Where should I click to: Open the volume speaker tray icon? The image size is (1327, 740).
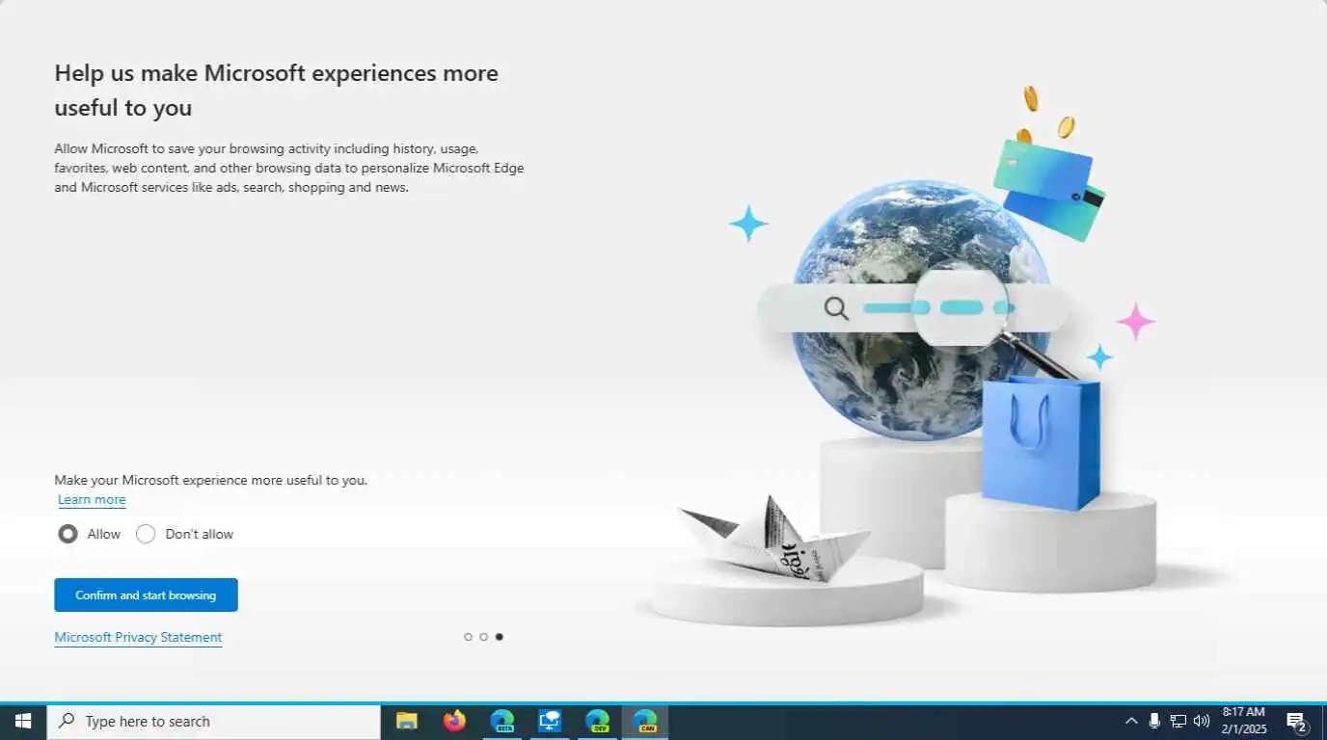[1201, 721]
